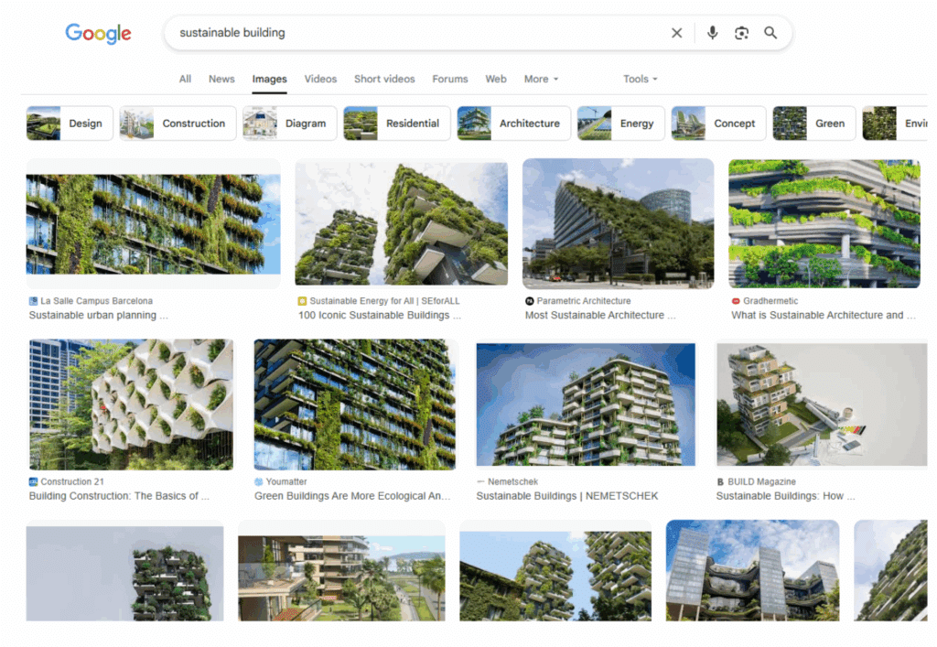This screenshot has height=647, width=937.
Task: Click the Parametric Architecture source name
Action: [x=583, y=301]
